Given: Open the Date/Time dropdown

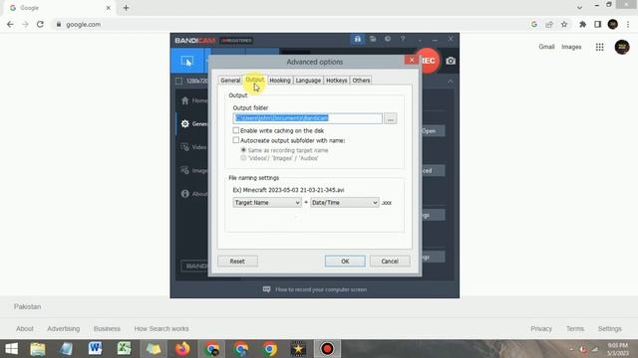Looking at the screenshot, I should point(345,203).
